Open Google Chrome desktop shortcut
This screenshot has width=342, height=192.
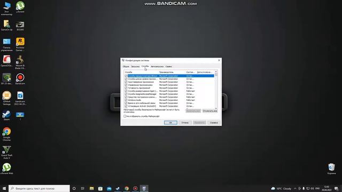[6, 134]
